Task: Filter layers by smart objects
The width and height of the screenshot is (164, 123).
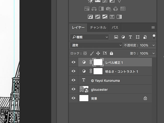Action: point(145,37)
